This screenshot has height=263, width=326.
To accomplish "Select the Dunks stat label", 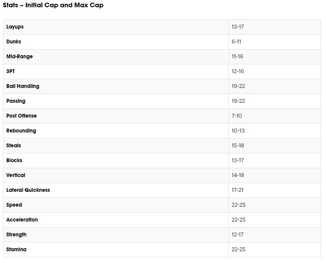I will tap(14, 42).
